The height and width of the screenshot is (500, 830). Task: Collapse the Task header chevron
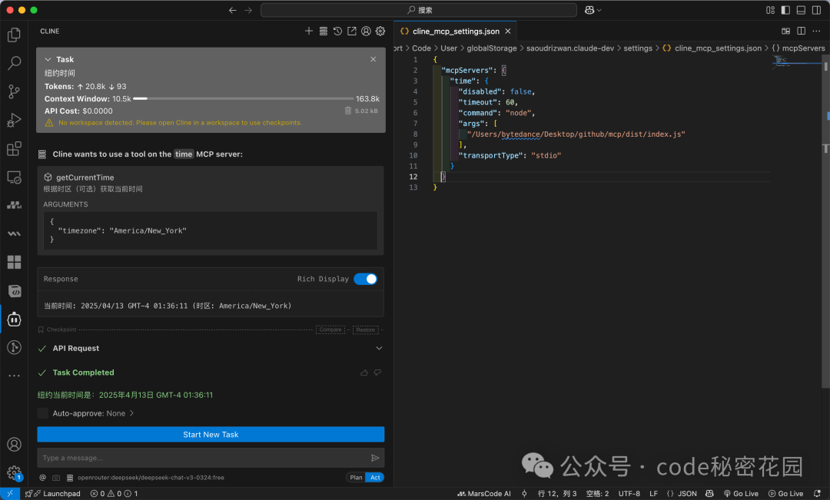click(48, 59)
